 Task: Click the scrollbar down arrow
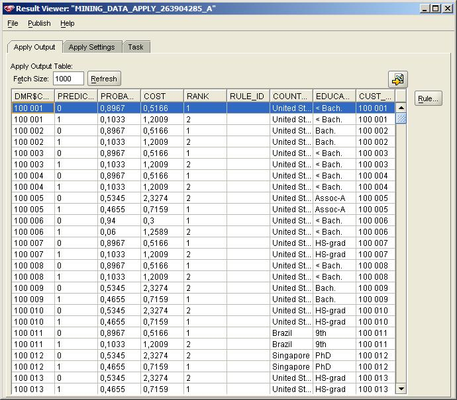401,388
